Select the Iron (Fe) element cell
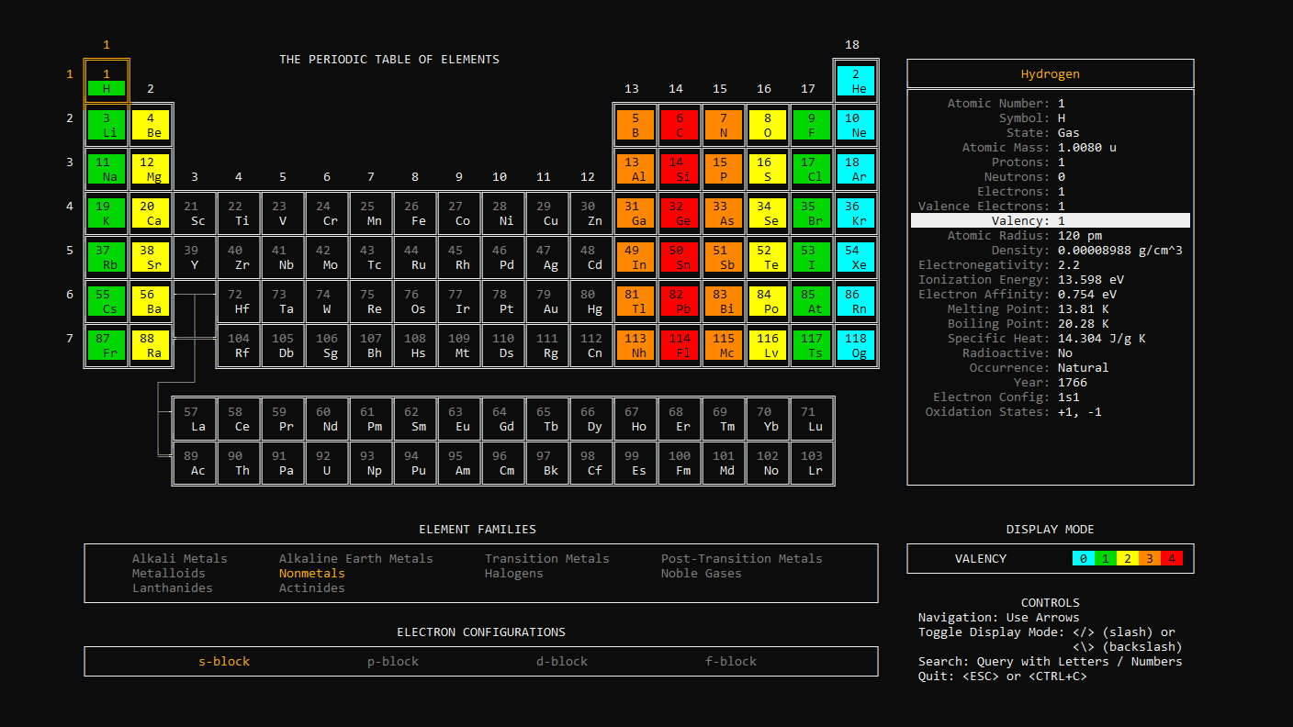The image size is (1293, 727). coord(415,213)
